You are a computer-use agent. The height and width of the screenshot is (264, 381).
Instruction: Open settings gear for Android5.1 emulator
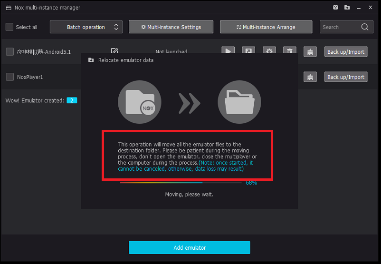coord(269,51)
